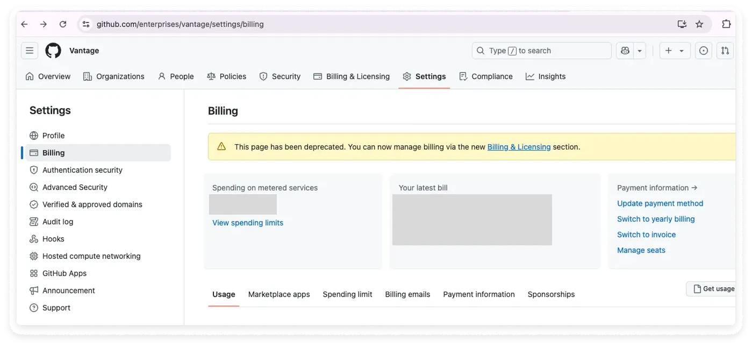This screenshot has height=347, width=752.
Task: Click the search field in the header
Action: pyautogui.click(x=541, y=51)
